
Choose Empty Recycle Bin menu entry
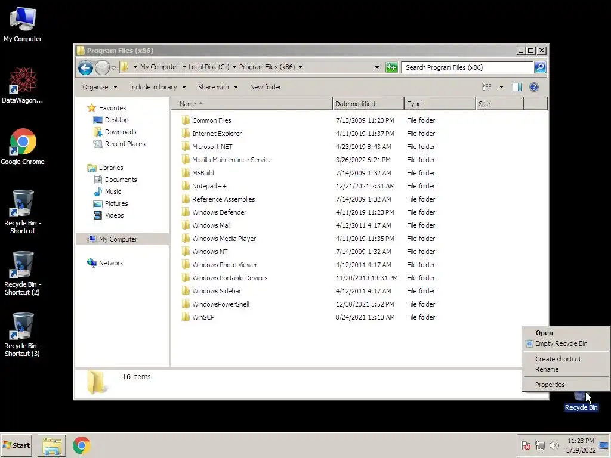coord(561,343)
